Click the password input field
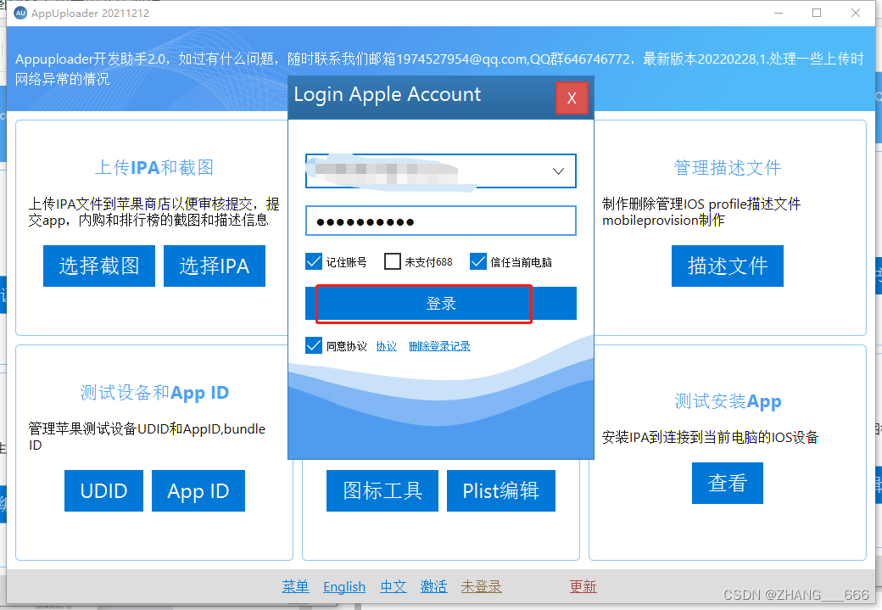Screen dimensions: 882x610 click(440, 221)
